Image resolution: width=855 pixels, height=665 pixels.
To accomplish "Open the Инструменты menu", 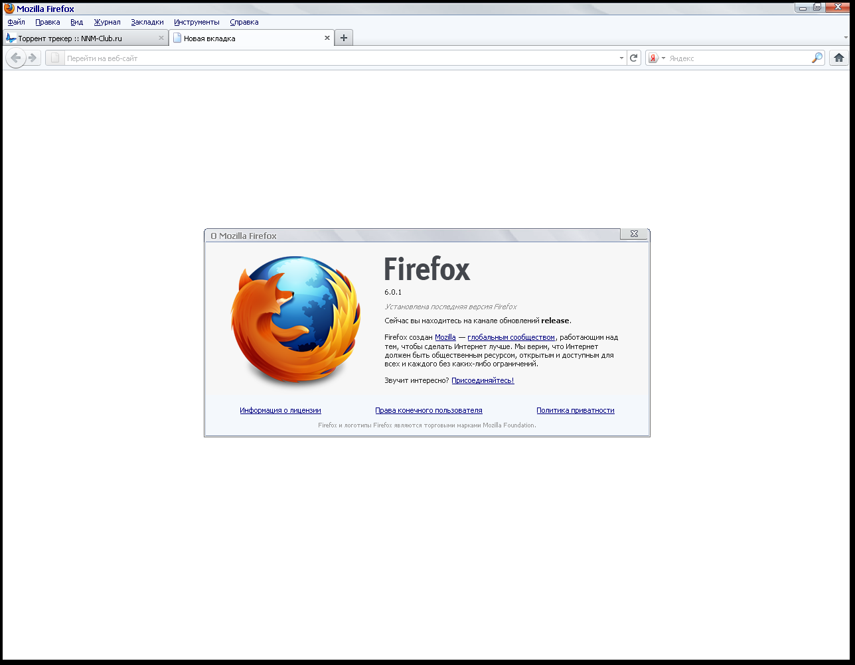I will pyautogui.click(x=196, y=22).
